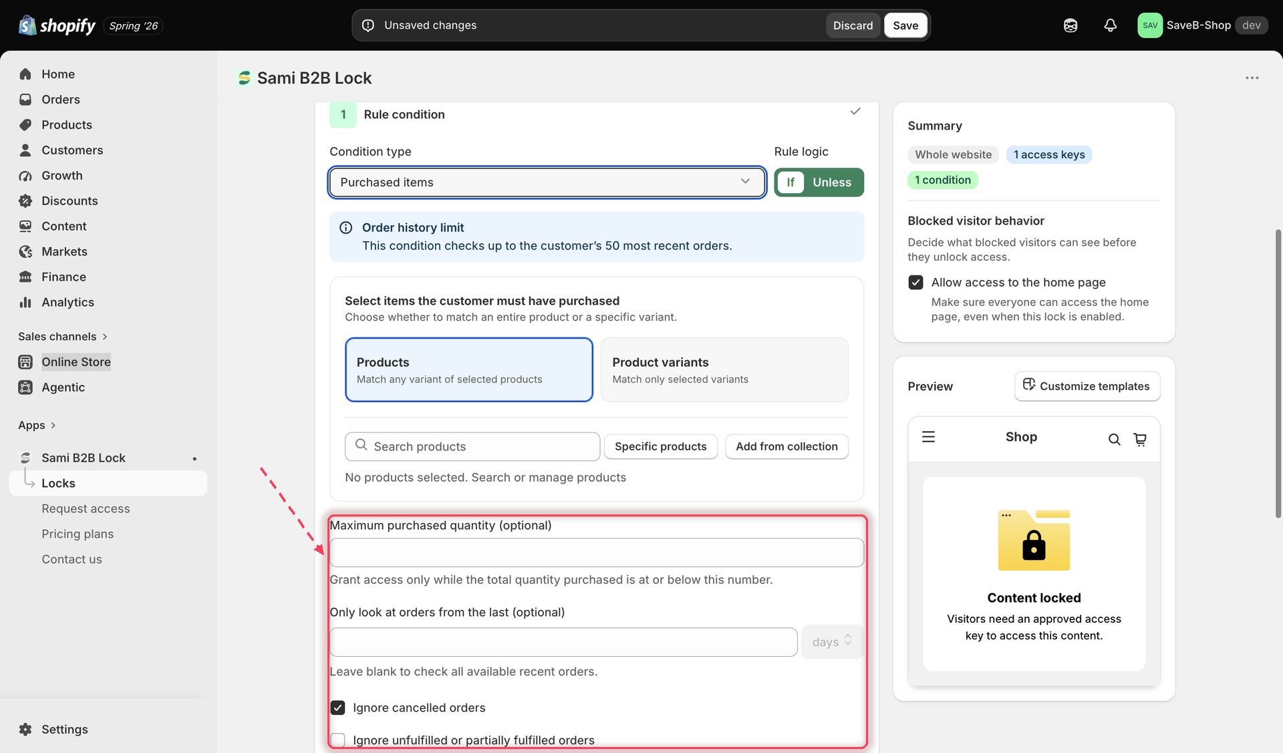1283x753 pixels.
Task: Collapse the Rule condition checkmark
Action: coord(855,112)
